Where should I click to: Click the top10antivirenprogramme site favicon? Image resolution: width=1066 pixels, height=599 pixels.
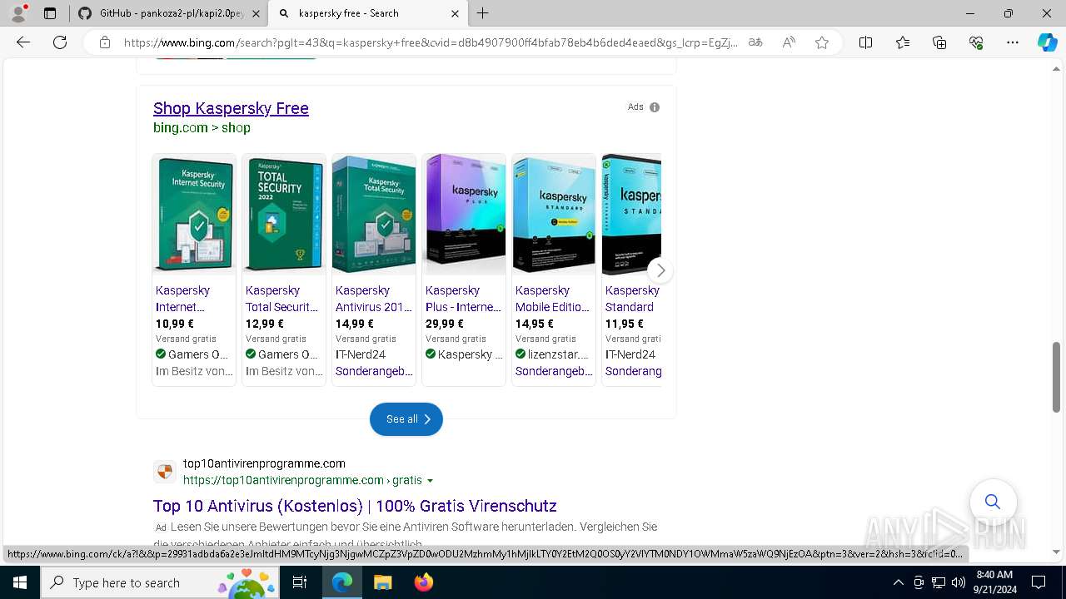point(165,472)
